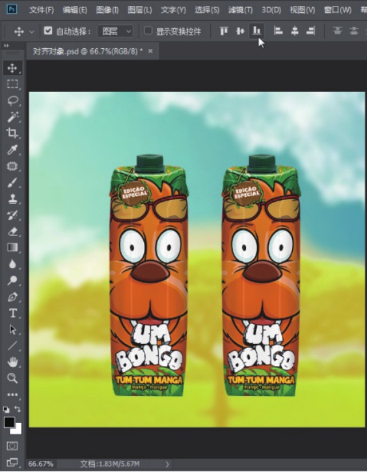Open the 滤镜(T) menu
This screenshot has width=367, height=472.
pyautogui.click(x=240, y=10)
